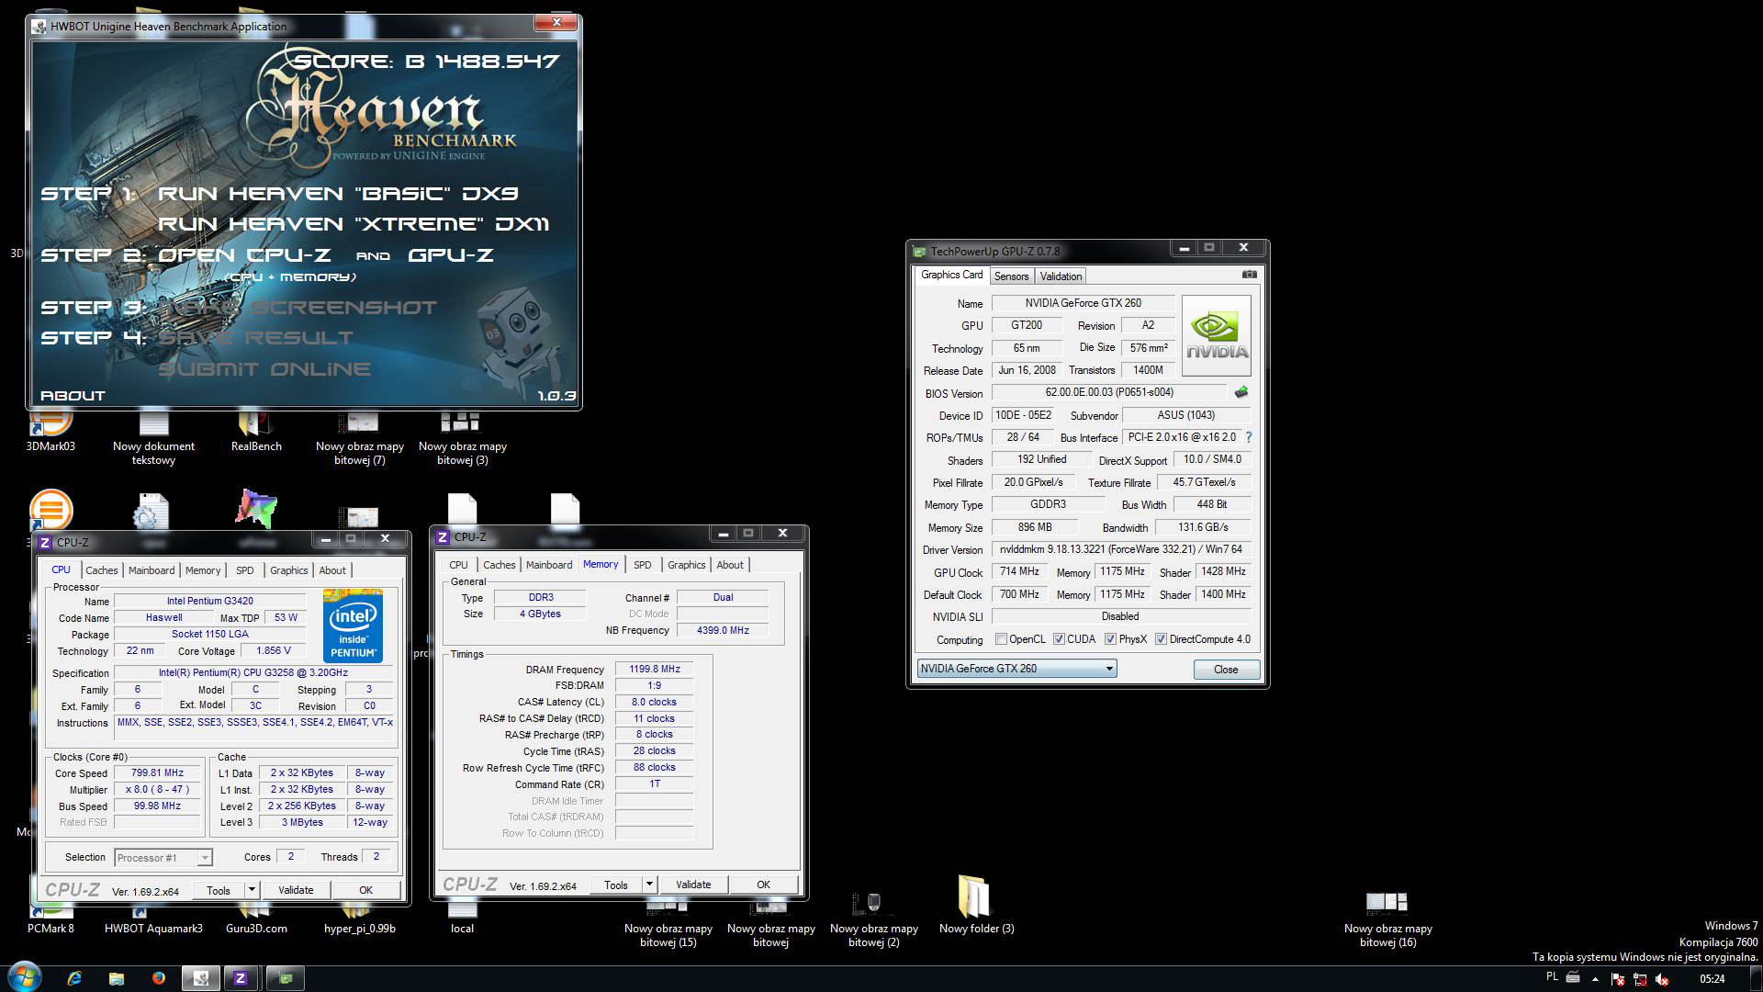
Task: Click the NVIDIA logo in GPU-Z
Action: click(x=1217, y=335)
